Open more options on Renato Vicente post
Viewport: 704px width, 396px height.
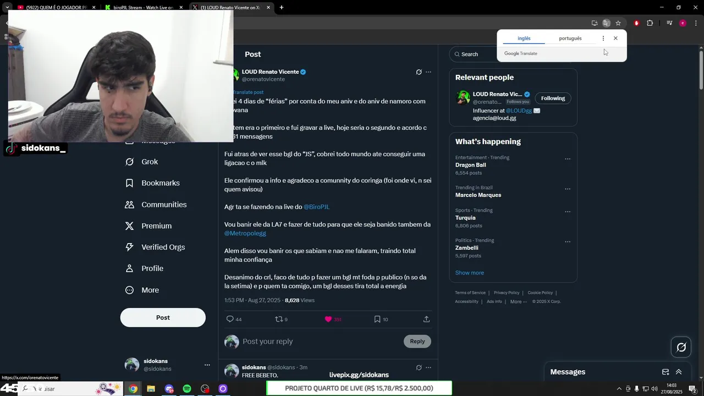coord(428,72)
